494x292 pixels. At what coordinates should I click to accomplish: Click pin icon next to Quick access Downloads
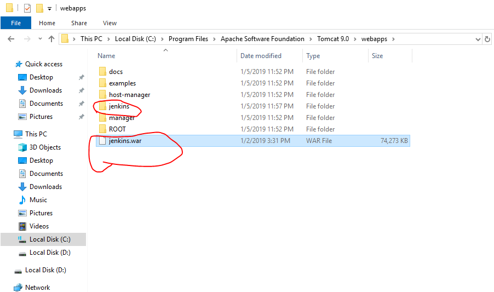pos(81,90)
